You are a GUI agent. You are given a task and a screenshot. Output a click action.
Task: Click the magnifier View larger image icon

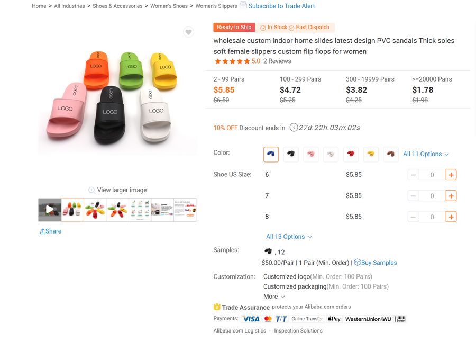point(91,190)
